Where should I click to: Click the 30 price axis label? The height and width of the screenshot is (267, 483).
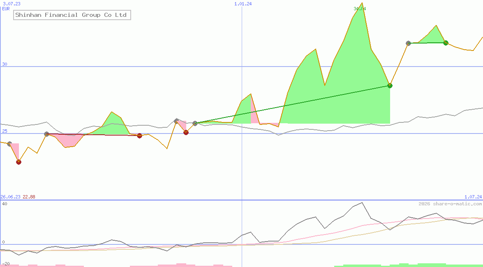(x=5, y=64)
